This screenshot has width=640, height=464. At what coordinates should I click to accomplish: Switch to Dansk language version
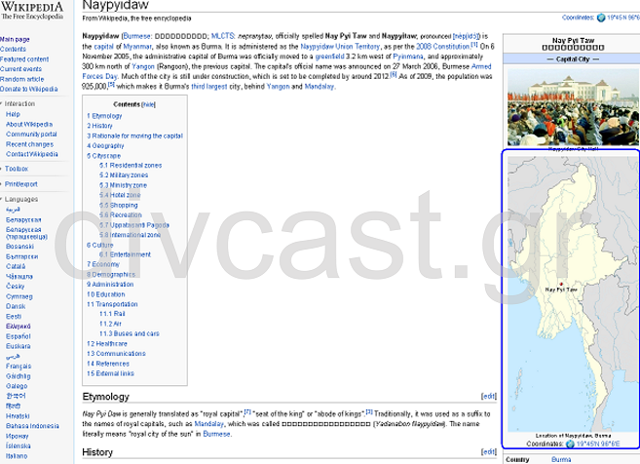pyautogui.click(x=16, y=306)
